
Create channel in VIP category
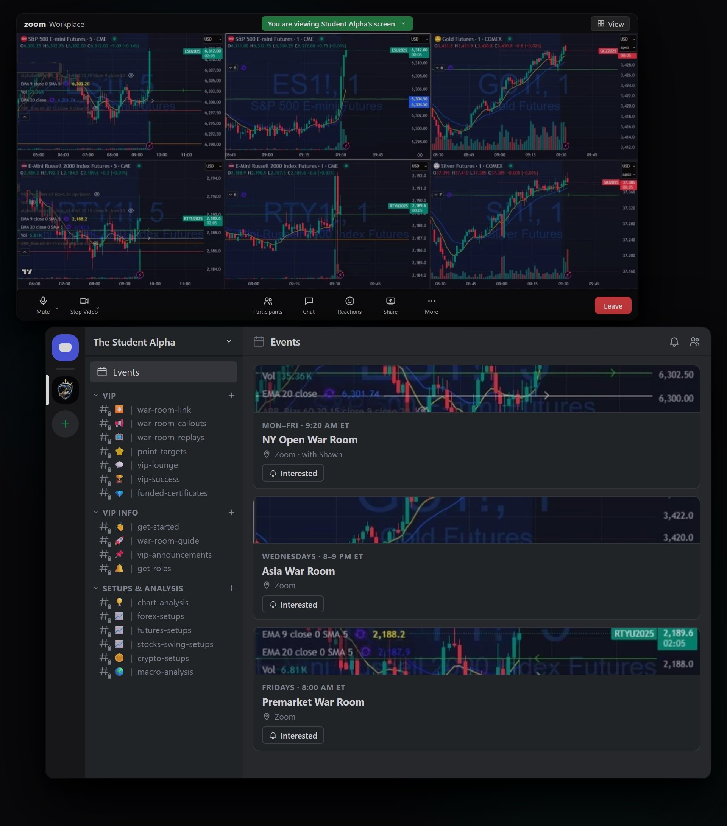231,395
